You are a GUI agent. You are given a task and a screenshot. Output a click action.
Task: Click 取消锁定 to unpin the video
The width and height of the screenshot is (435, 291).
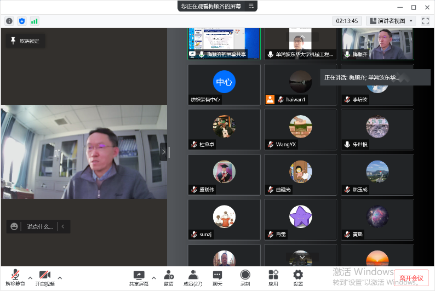pyautogui.click(x=25, y=41)
